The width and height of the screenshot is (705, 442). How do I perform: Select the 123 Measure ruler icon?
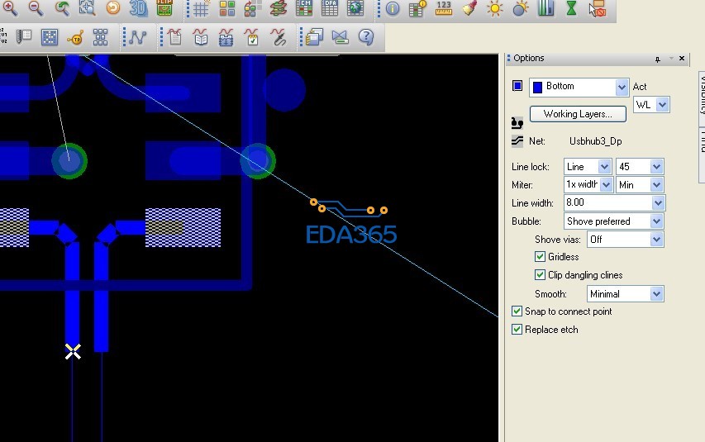(443, 8)
